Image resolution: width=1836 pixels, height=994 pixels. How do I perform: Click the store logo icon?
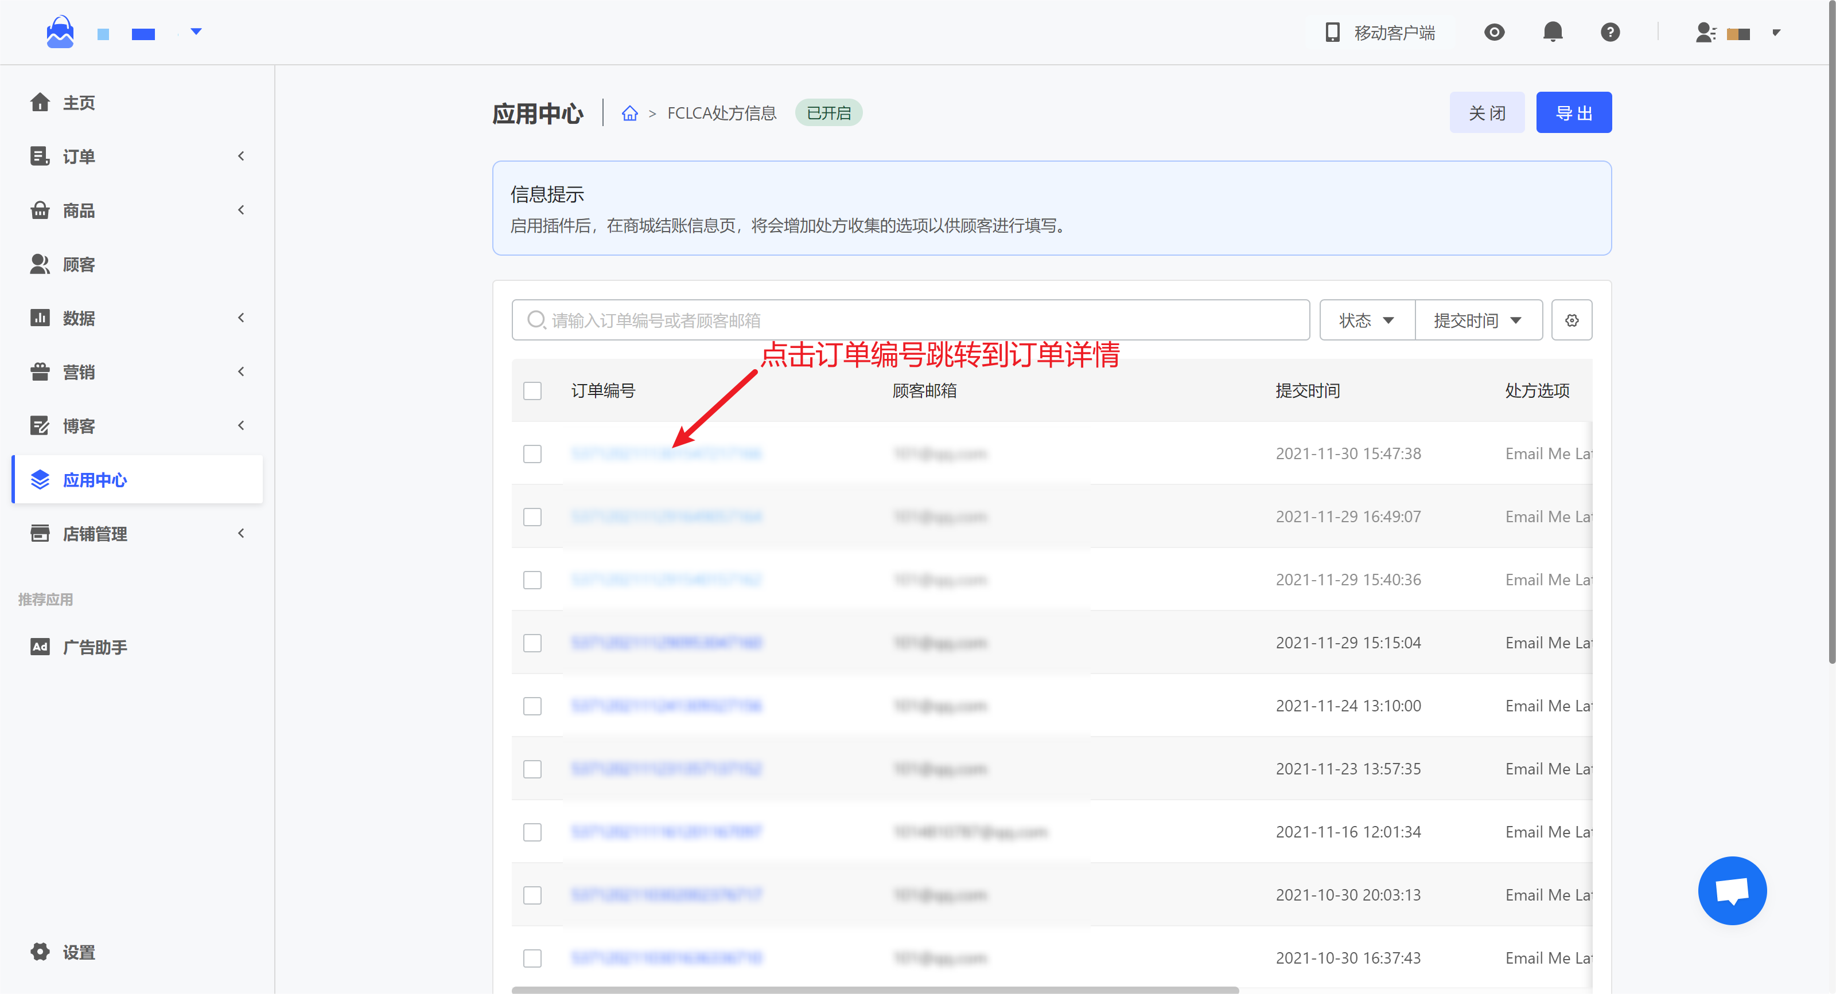pyautogui.click(x=60, y=32)
